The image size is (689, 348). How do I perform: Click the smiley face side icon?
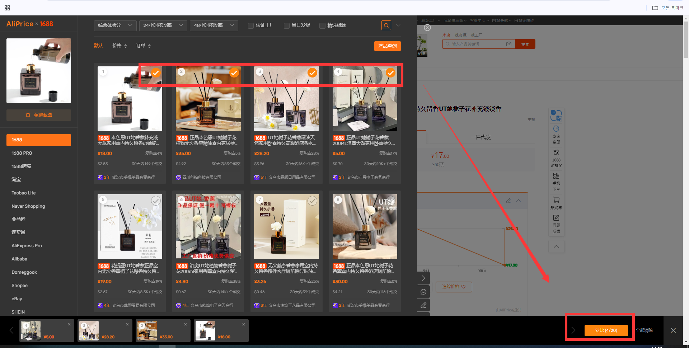423,292
